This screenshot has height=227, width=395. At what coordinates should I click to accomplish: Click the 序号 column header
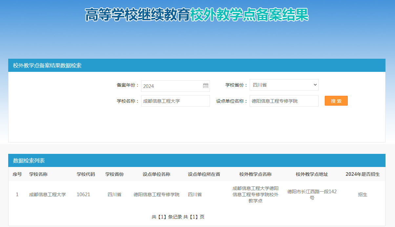(x=17, y=174)
